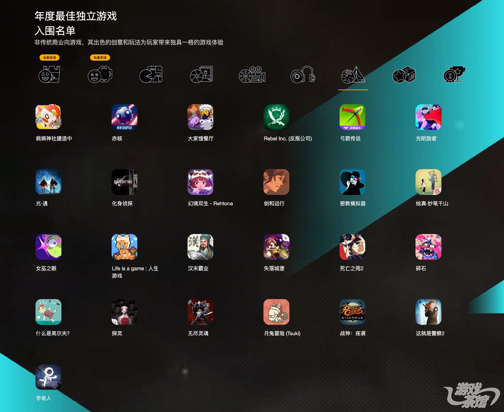Click the 赤核 game icon
This screenshot has width=504, height=412.
(124, 117)
